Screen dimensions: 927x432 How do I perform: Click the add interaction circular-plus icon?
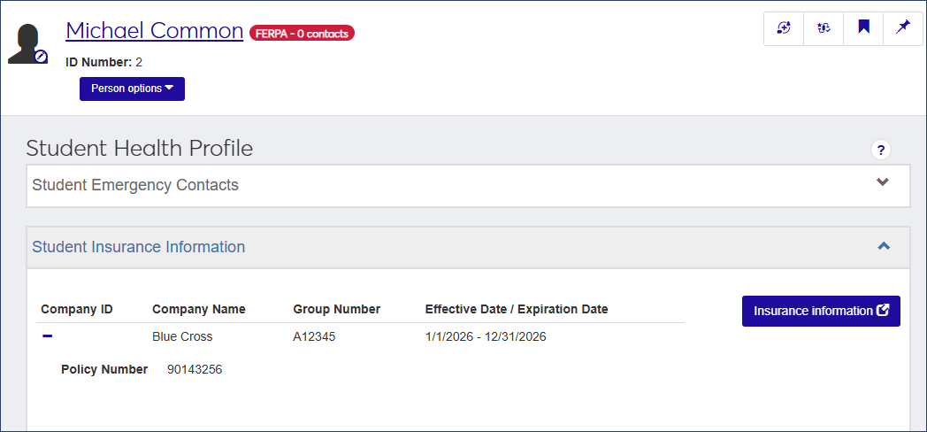784,27
